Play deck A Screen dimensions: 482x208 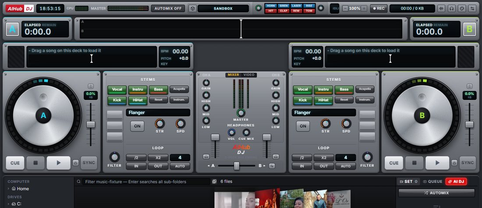pyautogui.click(x=58, y=163)
